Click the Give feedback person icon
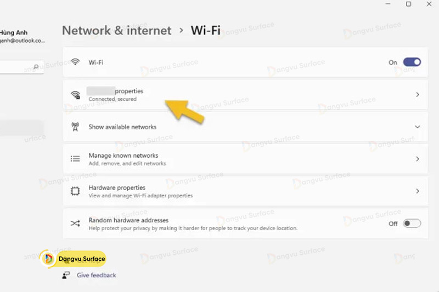This screenshot has width=439, height=292. click(x=66, y=275)
